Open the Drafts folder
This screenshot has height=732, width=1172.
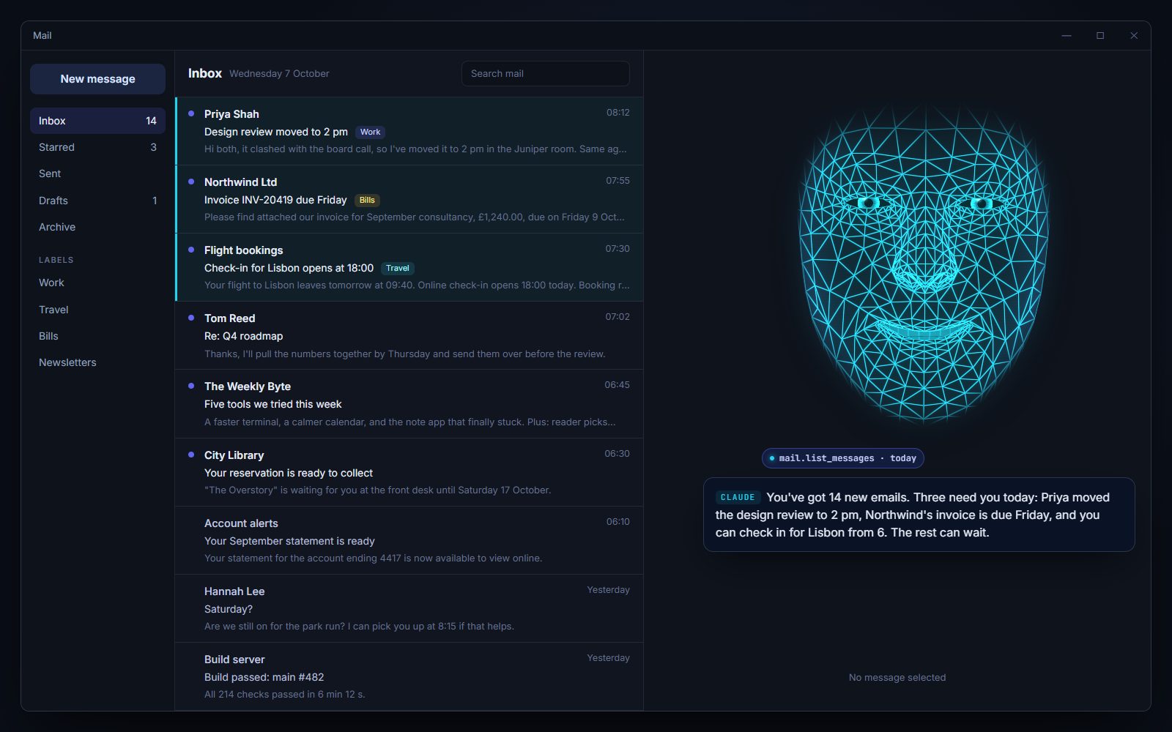(x=97, y=201)
